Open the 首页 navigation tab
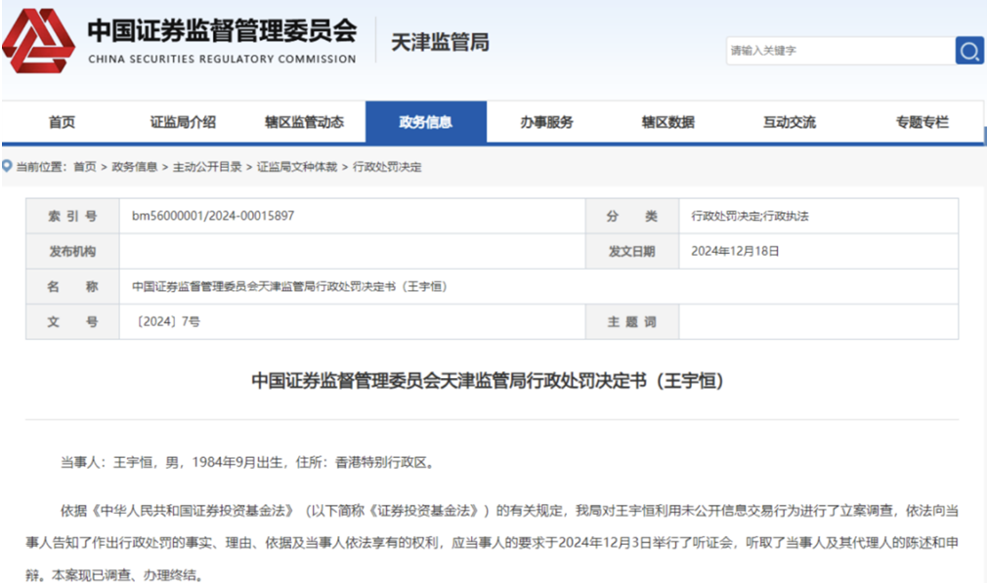The height and width of the screenshot is (585, 989). [62, 122]
